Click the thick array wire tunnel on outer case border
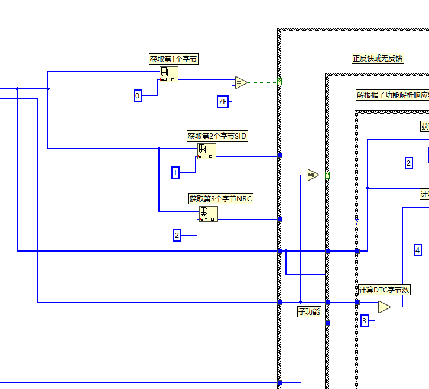Viewport: 429px width, 389px height. tap(280, 252)
